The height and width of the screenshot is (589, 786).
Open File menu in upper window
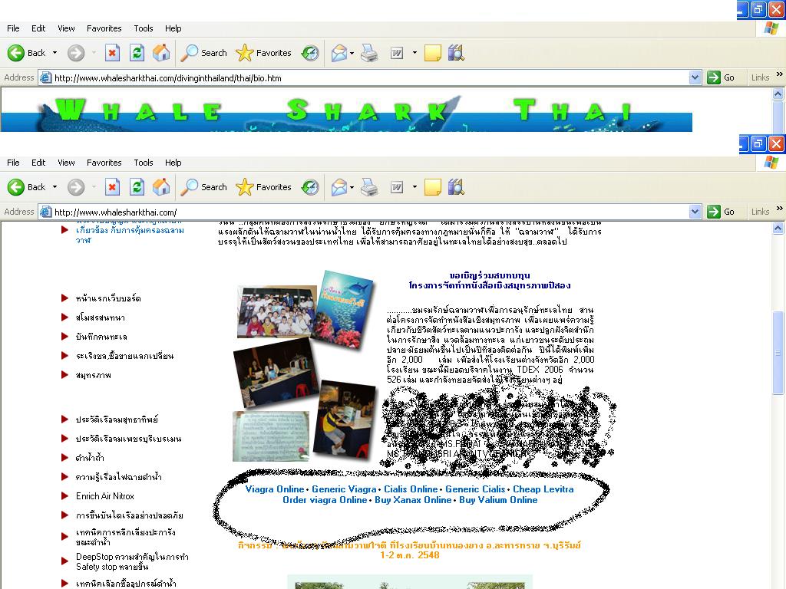tap(13, 28)
